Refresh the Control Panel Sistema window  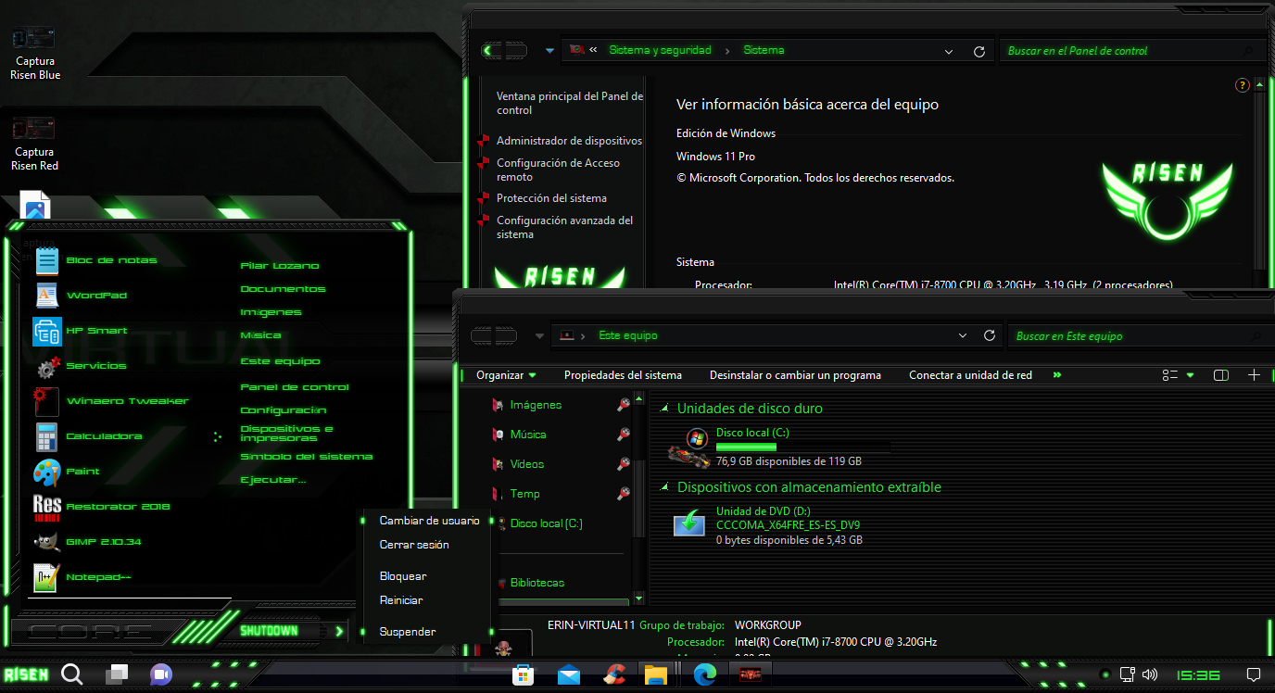click(x=978, y=51)
